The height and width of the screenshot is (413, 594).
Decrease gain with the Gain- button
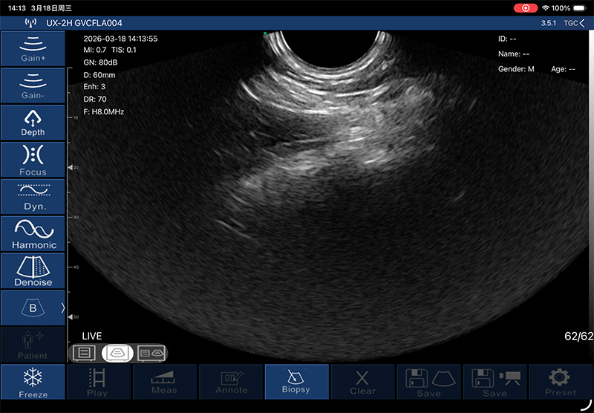(33, 85)
